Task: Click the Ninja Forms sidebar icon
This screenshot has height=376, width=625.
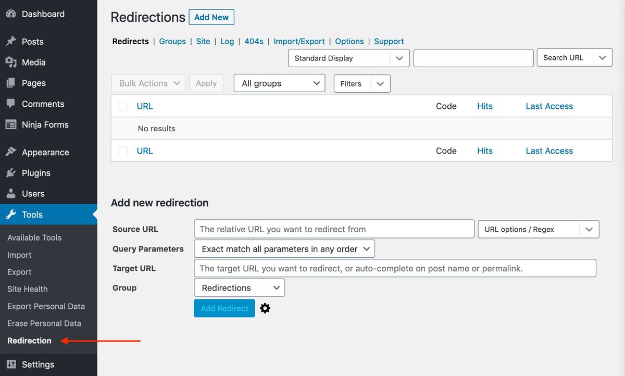Action: tap(10, 125)
